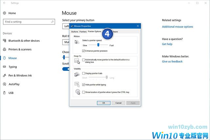Open AutoPlay settings

click(14, 84)
